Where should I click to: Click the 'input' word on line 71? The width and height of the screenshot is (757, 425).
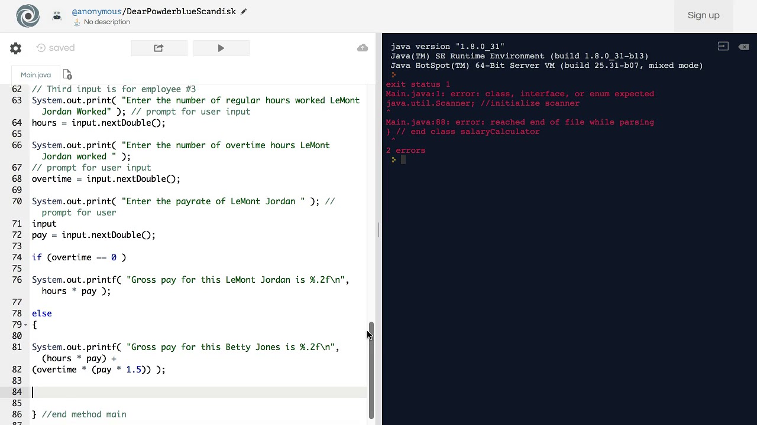[x=44, y=224]
